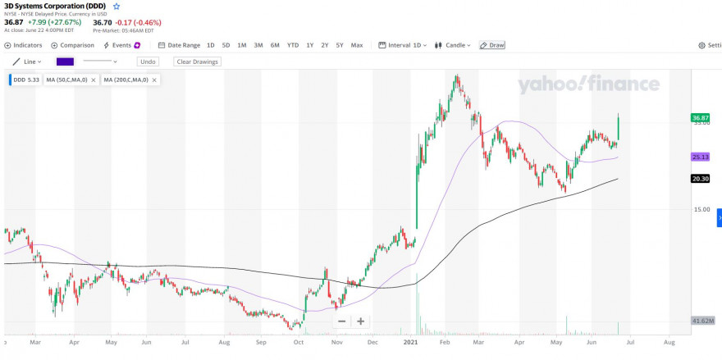This screenshot has width=722, height=360.
Task: Expand the line style dropdown
Action: 100,62
